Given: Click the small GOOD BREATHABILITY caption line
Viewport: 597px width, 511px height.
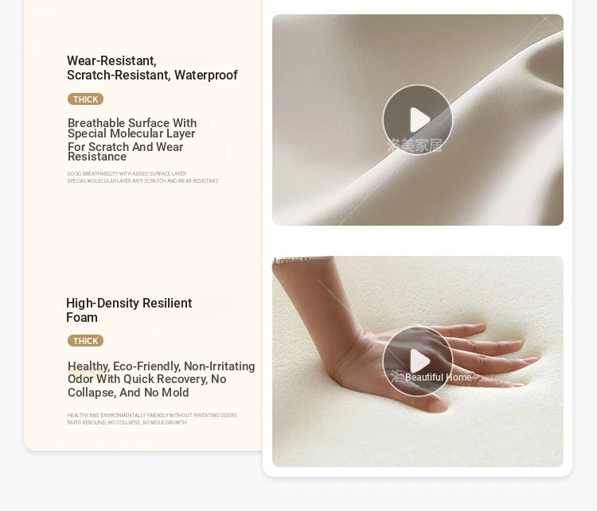Looking at the screenshot, I should coord(127,174).
